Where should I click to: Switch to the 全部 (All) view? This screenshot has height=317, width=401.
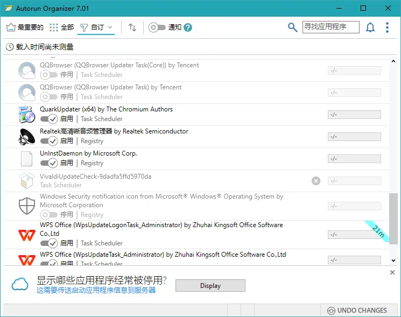click(x=62, y=27)
